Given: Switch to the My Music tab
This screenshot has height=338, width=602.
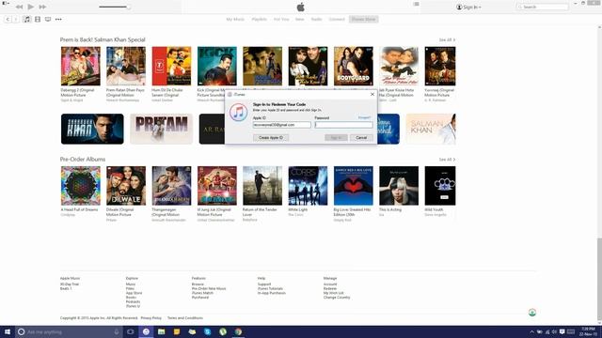Looking at the screenshot, I should (x=235, y=19).
